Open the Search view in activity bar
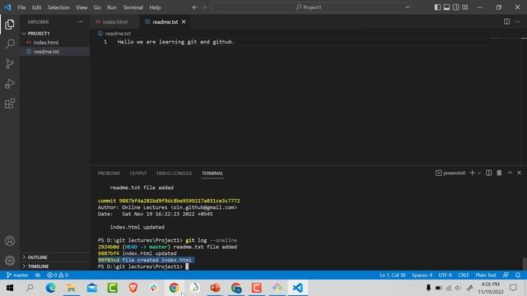 pos(10,44)
